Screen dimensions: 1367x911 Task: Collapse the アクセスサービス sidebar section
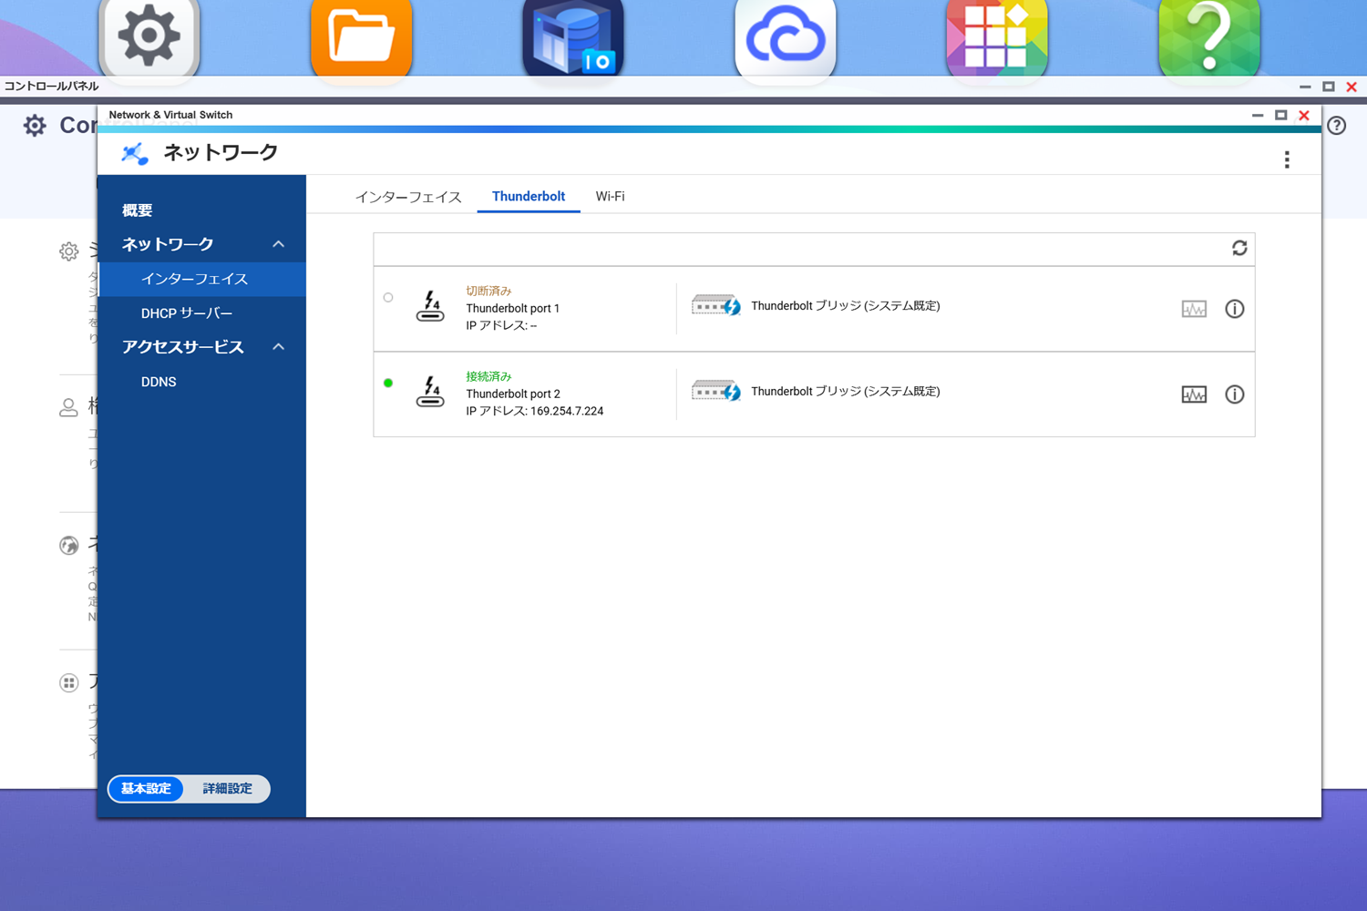pos(279,347)
